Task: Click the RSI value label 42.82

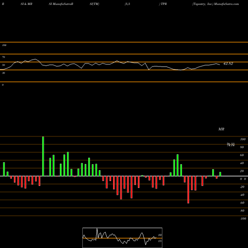Action: (x=228, y=63)
